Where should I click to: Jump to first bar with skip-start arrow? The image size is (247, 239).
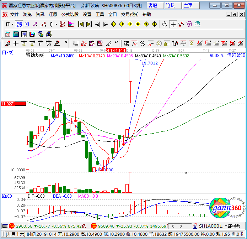click(x=81, y=24)
